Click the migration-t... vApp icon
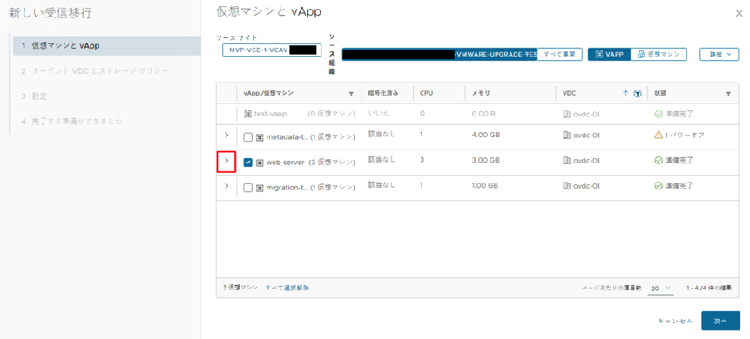The width and height of the screenshot is (750, 339). (260, 188)
